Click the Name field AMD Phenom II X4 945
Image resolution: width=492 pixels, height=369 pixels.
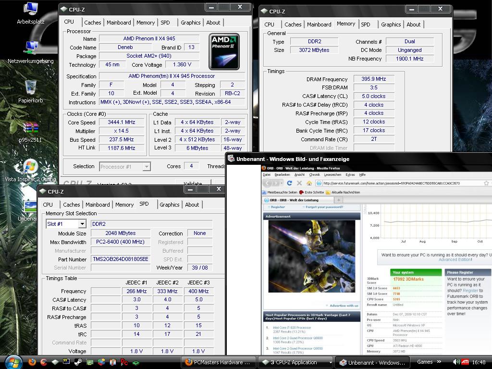[x=149, y=38]
